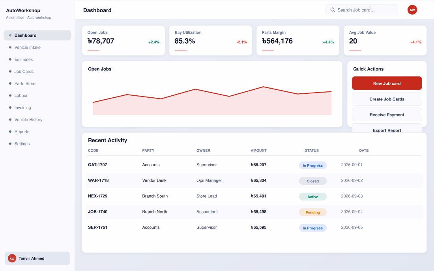Image resolution: width=434 pixels, height=271 pixels.
Task: Click amount ৳65,401
Action: (x=258, y=196)
